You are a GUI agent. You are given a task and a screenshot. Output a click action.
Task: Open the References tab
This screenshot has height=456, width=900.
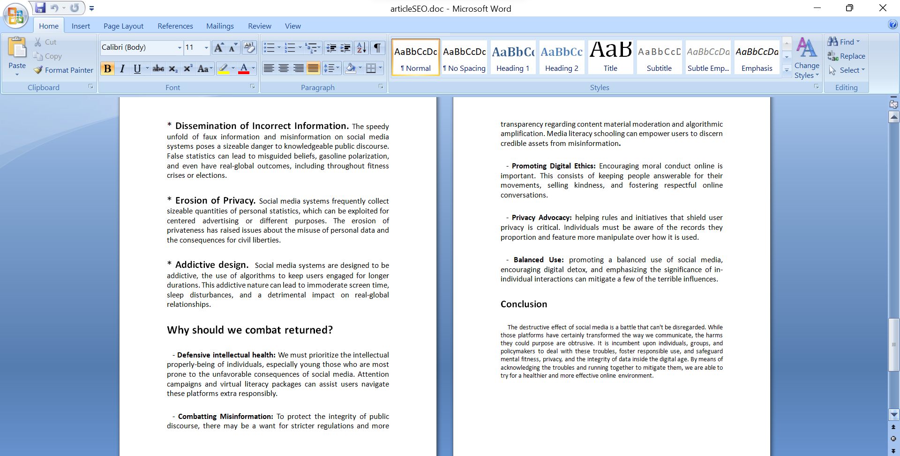point(175,26)
